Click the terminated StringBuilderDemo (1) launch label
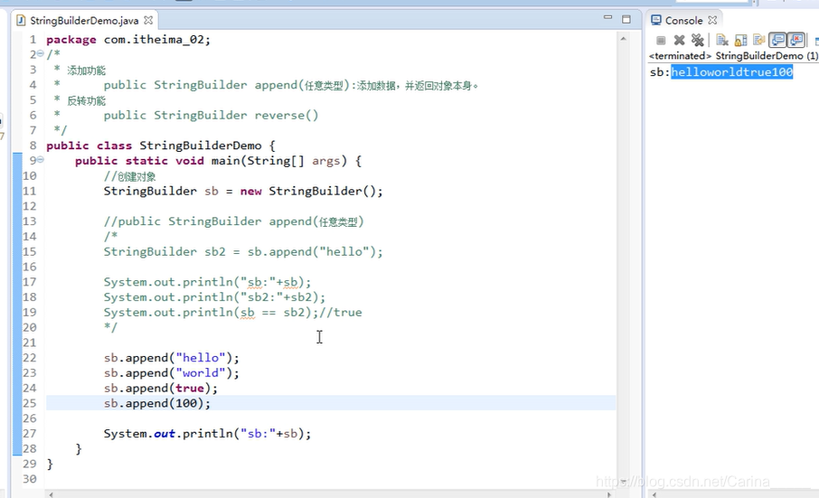Screen dimensions: 819x498 click(x=733, y=56)
